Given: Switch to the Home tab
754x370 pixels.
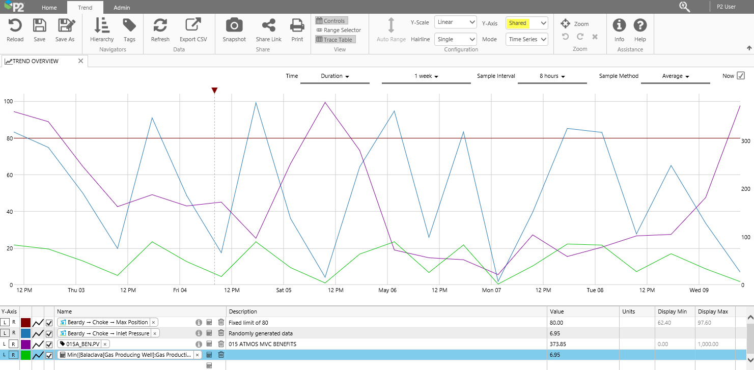Looking at the screenshot, I should pyautogui.click(x=49, y=8).
